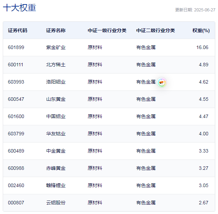Select stock name 北方稀土
Viewport: 218px width, 214px height.
56,65
